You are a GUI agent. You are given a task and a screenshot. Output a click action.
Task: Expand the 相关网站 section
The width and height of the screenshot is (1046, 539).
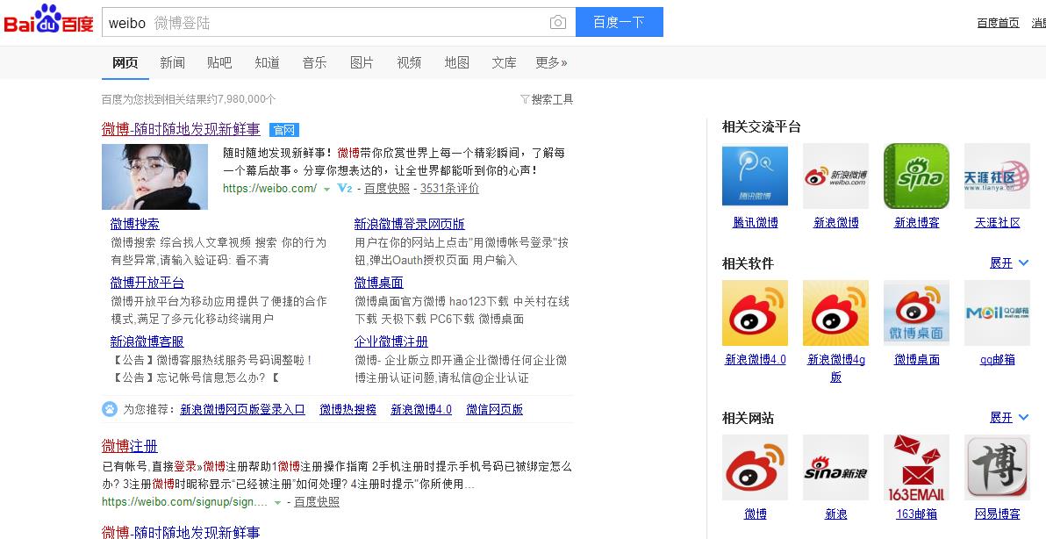[1008, 418]
